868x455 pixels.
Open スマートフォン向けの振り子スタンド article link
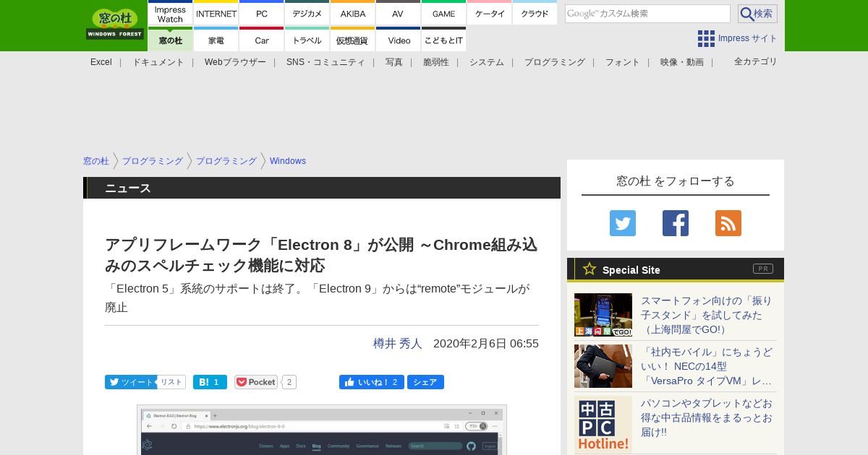[x=707, y=315]
